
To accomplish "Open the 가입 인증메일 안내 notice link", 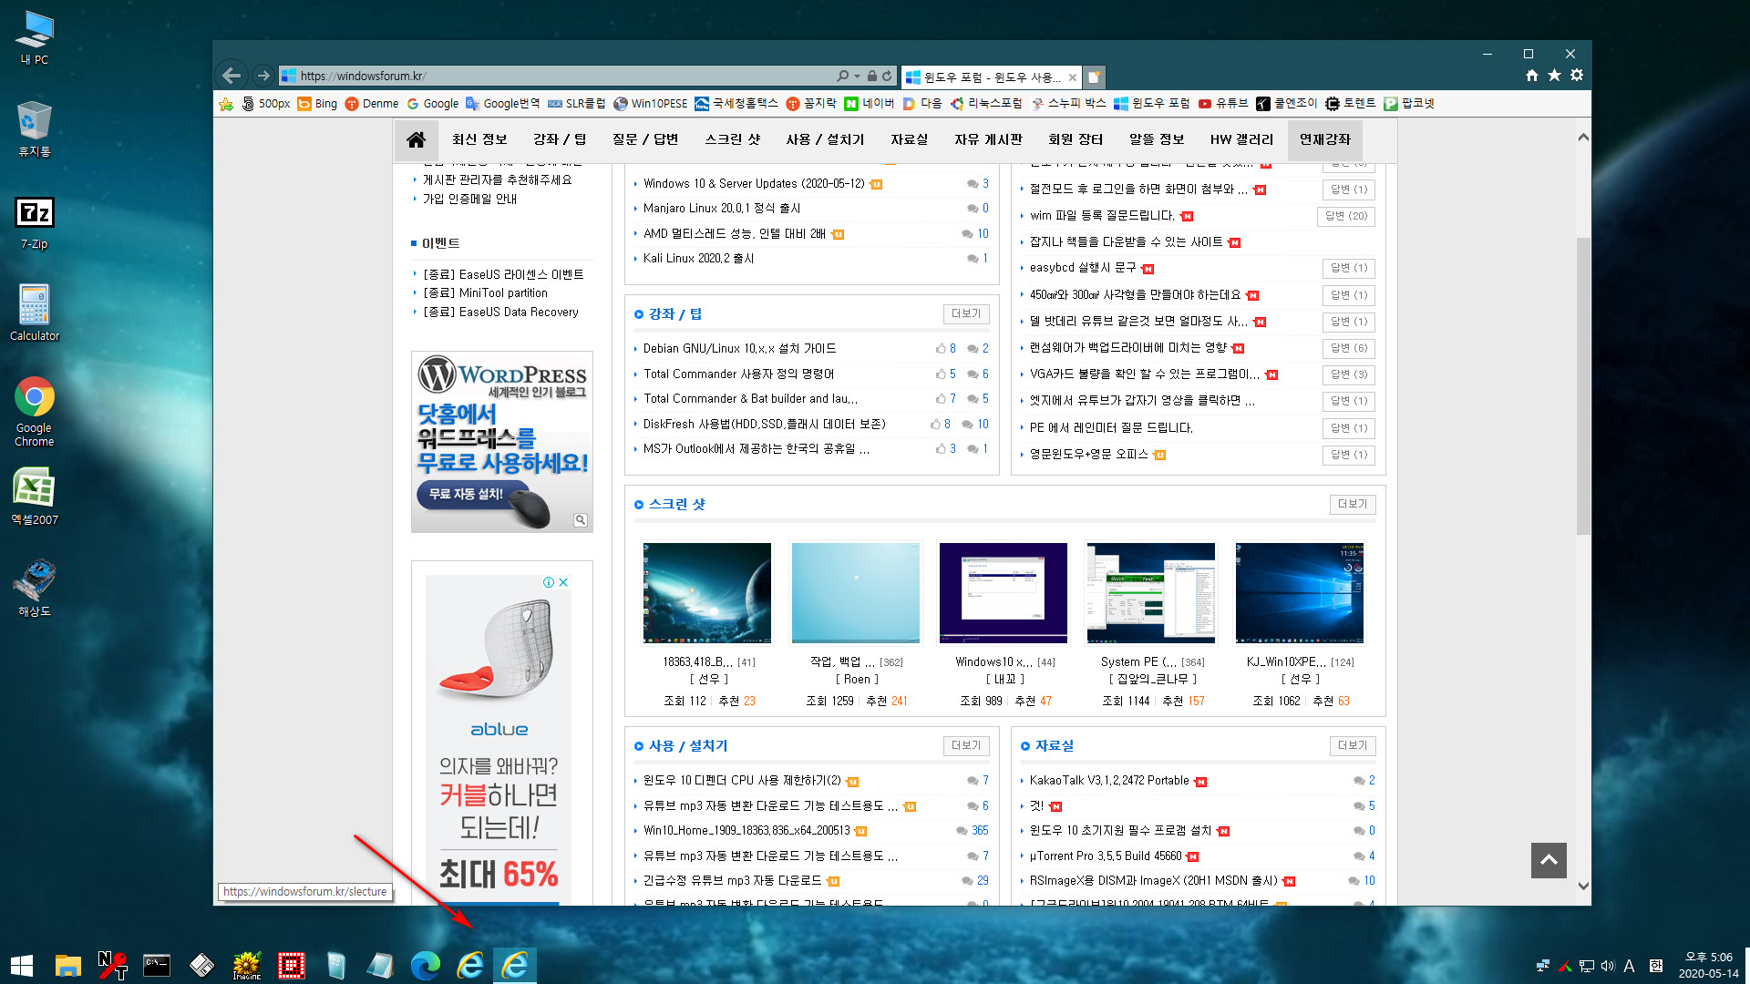I will click(x=469, y=200).
